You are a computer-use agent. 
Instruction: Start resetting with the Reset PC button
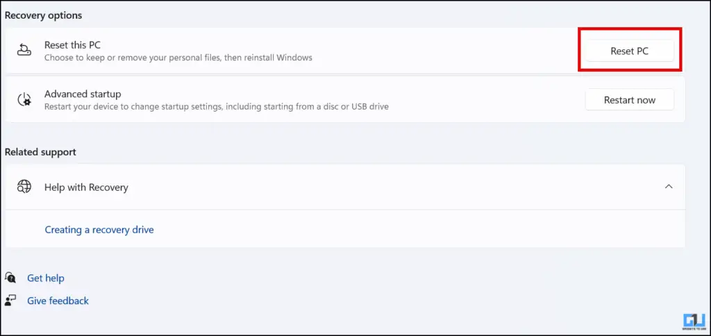point(629,51)
